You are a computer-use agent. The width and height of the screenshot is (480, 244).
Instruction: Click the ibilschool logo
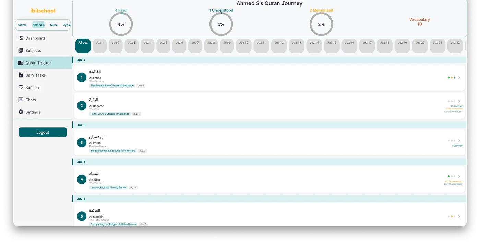(43, 11)
